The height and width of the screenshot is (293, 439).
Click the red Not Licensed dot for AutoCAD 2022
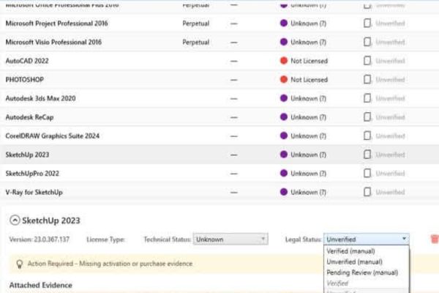pos(284,61)
